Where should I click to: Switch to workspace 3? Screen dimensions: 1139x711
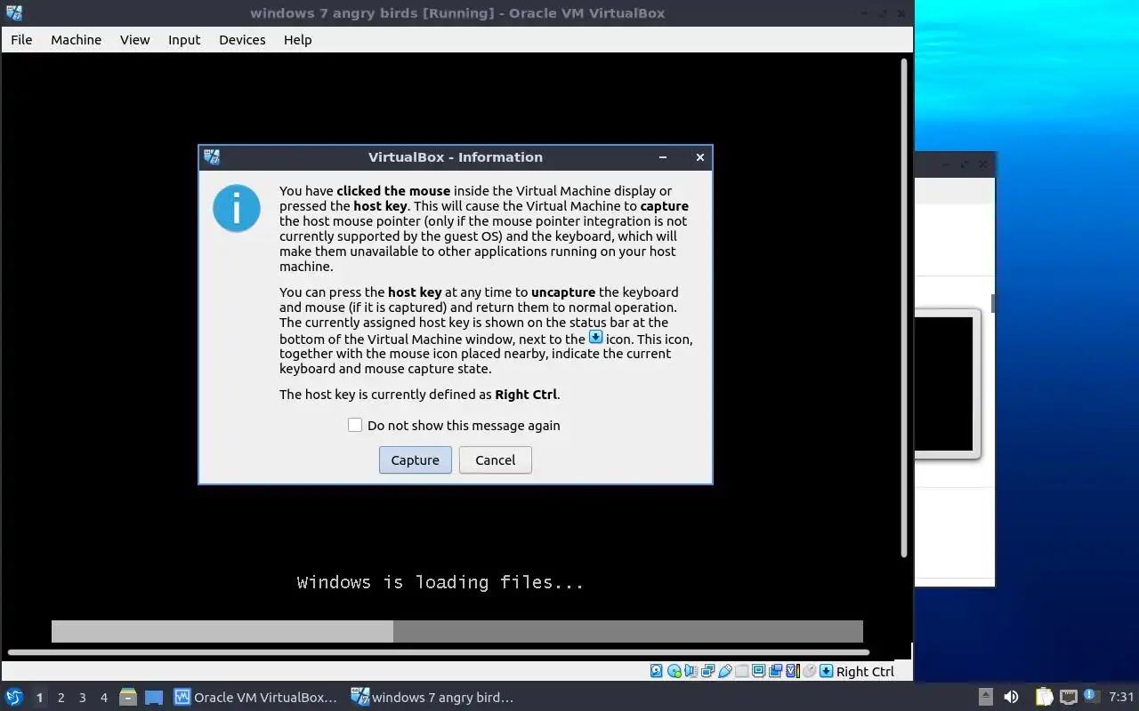(x=82, y=698)
